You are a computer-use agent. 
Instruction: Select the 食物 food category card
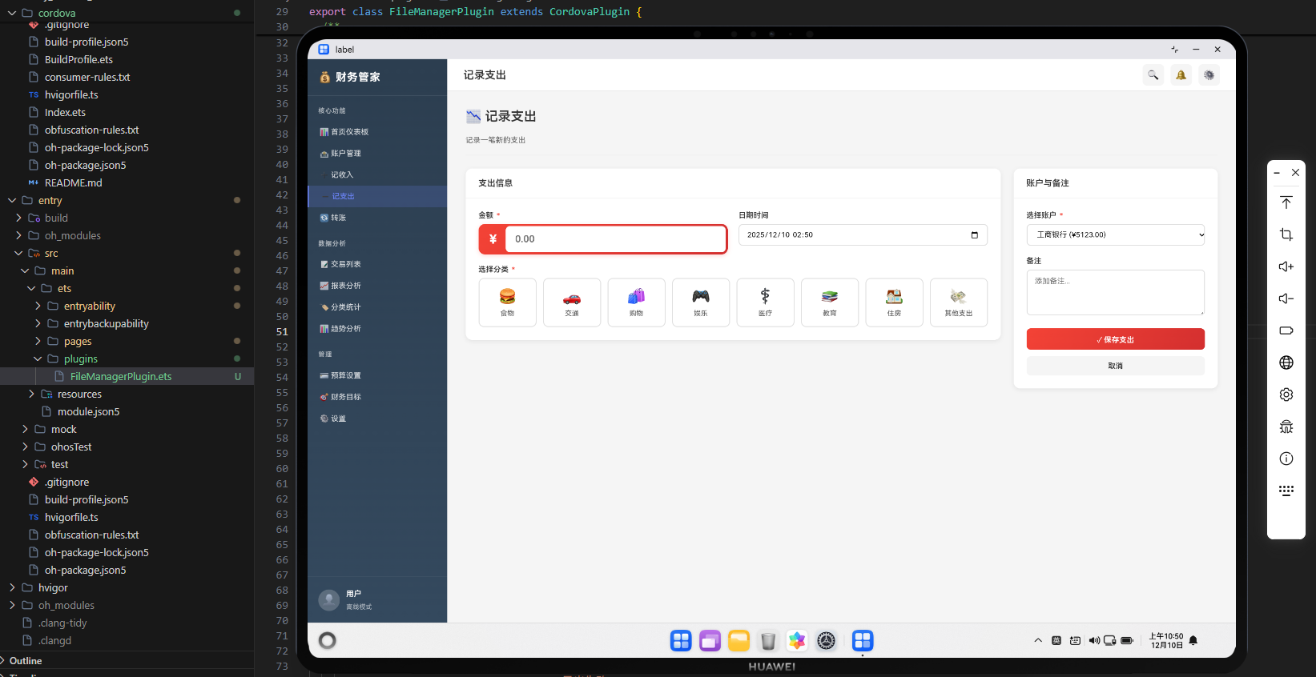[x=507, y=302]
